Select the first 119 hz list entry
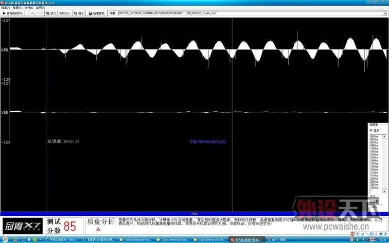Screen dimensions: 389x243 tap(374, 173)
